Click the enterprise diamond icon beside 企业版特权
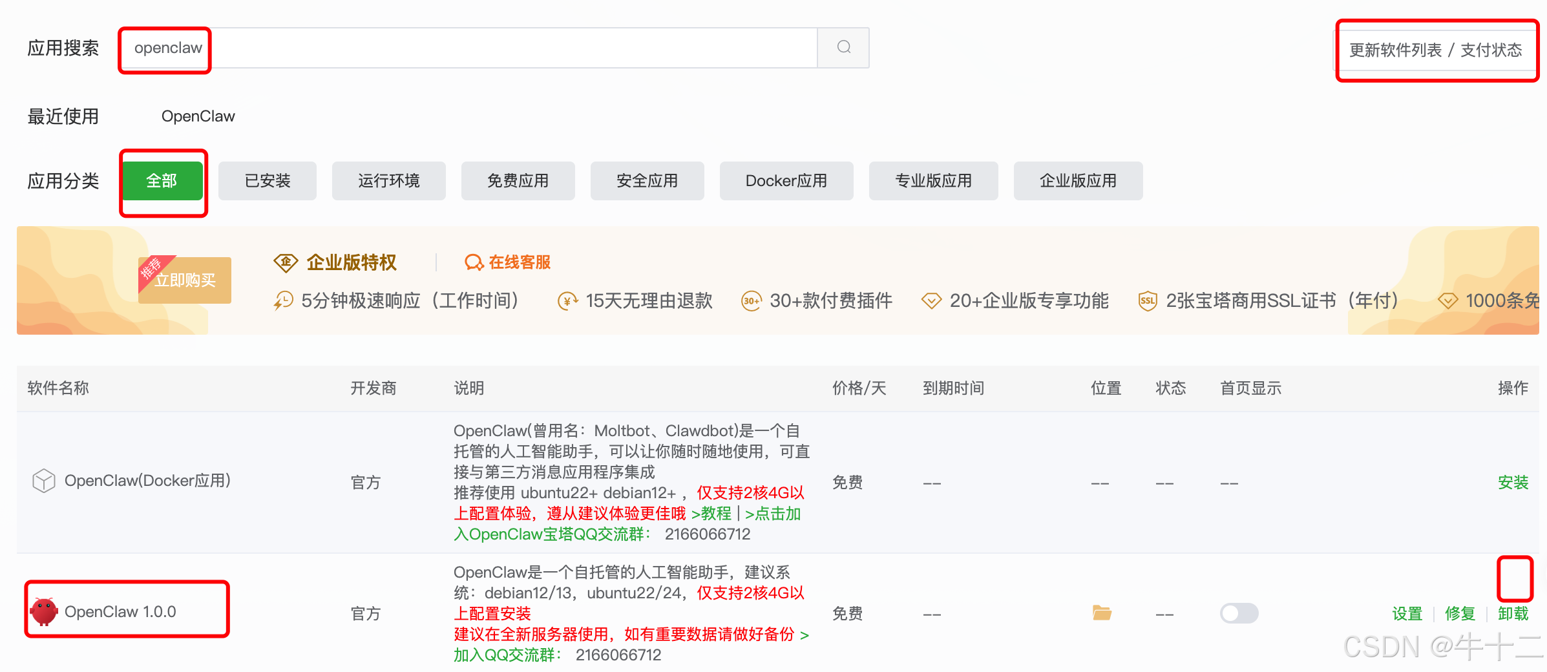The image size is (1547, 672). click(286, 262)
